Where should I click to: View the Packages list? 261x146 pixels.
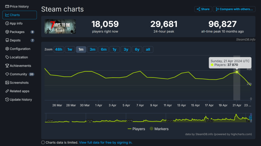(x=16, y=32)
